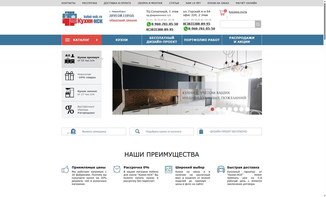Click Корзина пуста link

click(238, 12)
